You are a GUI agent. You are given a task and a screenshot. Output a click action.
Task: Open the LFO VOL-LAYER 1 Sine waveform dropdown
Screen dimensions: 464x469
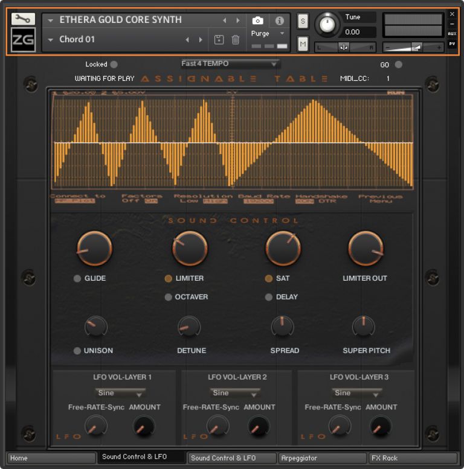tap(121, 393)
